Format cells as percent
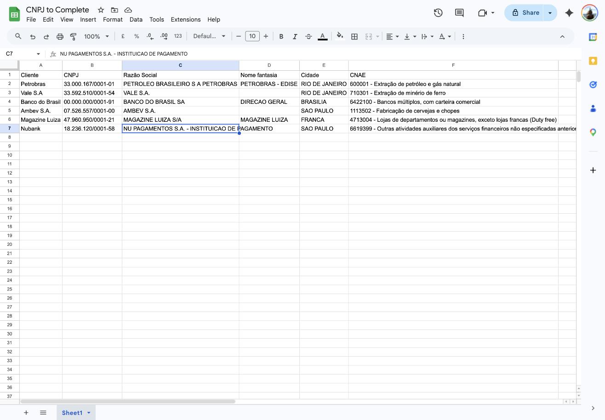The height and width of the screenshot is (420, 605). point(137,36)
